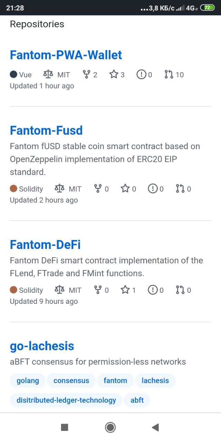Open the Fantom-PWA-Wallet repository
The image size is (221, 442).
(66, 55)
